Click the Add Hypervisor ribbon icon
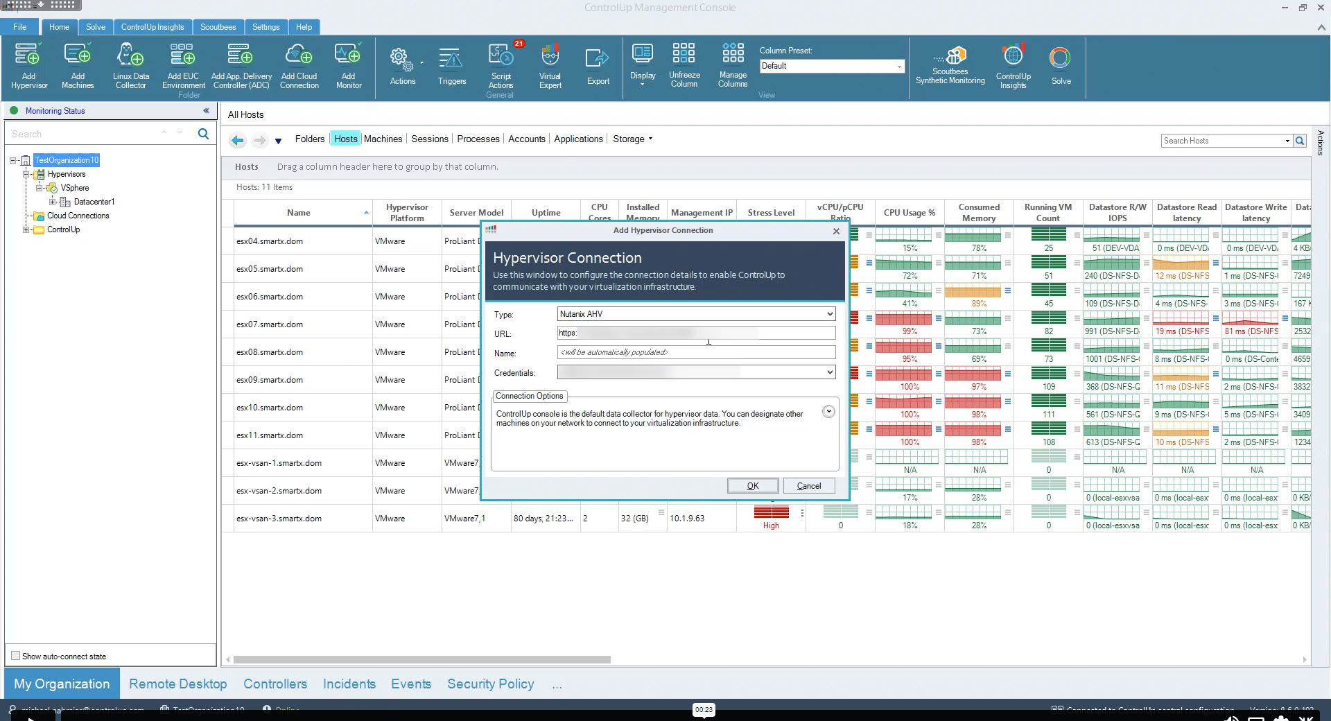Image resolution: width=1331 pixels, height=721 pixels. click(28, 66)
